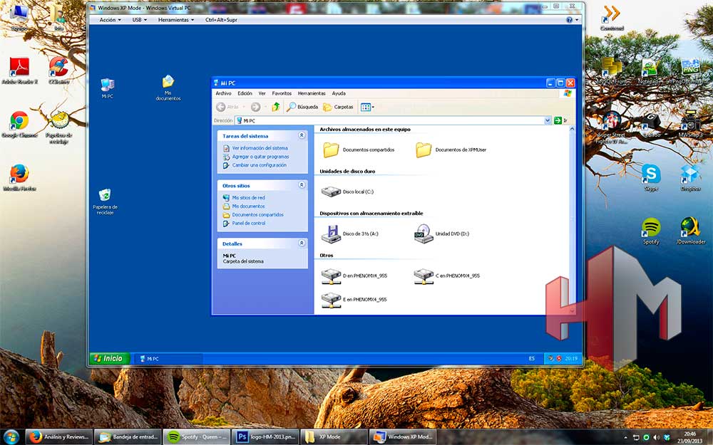Click the Up folder toolbar icon
This screenshot has height=445, width=713.
pyautogui.click(x=275, y=108)
